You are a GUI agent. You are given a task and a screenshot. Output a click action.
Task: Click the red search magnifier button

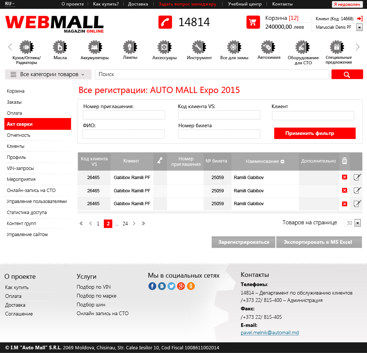(x=347, y=74)
